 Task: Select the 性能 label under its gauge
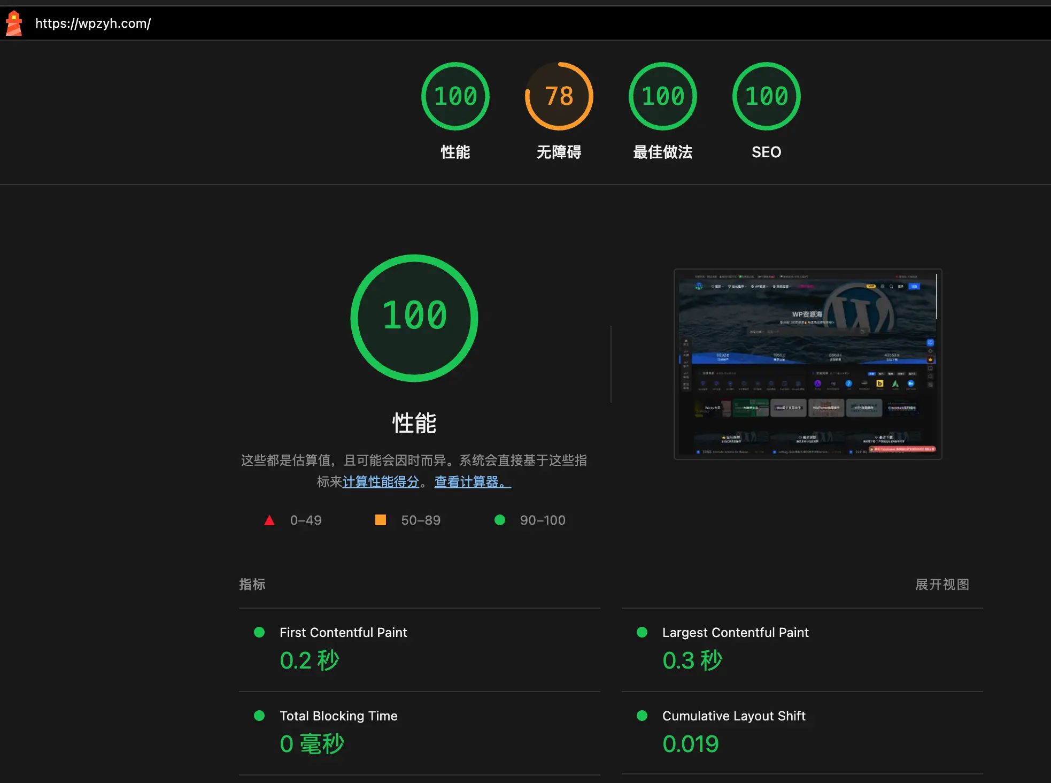(x=454, y=152)
